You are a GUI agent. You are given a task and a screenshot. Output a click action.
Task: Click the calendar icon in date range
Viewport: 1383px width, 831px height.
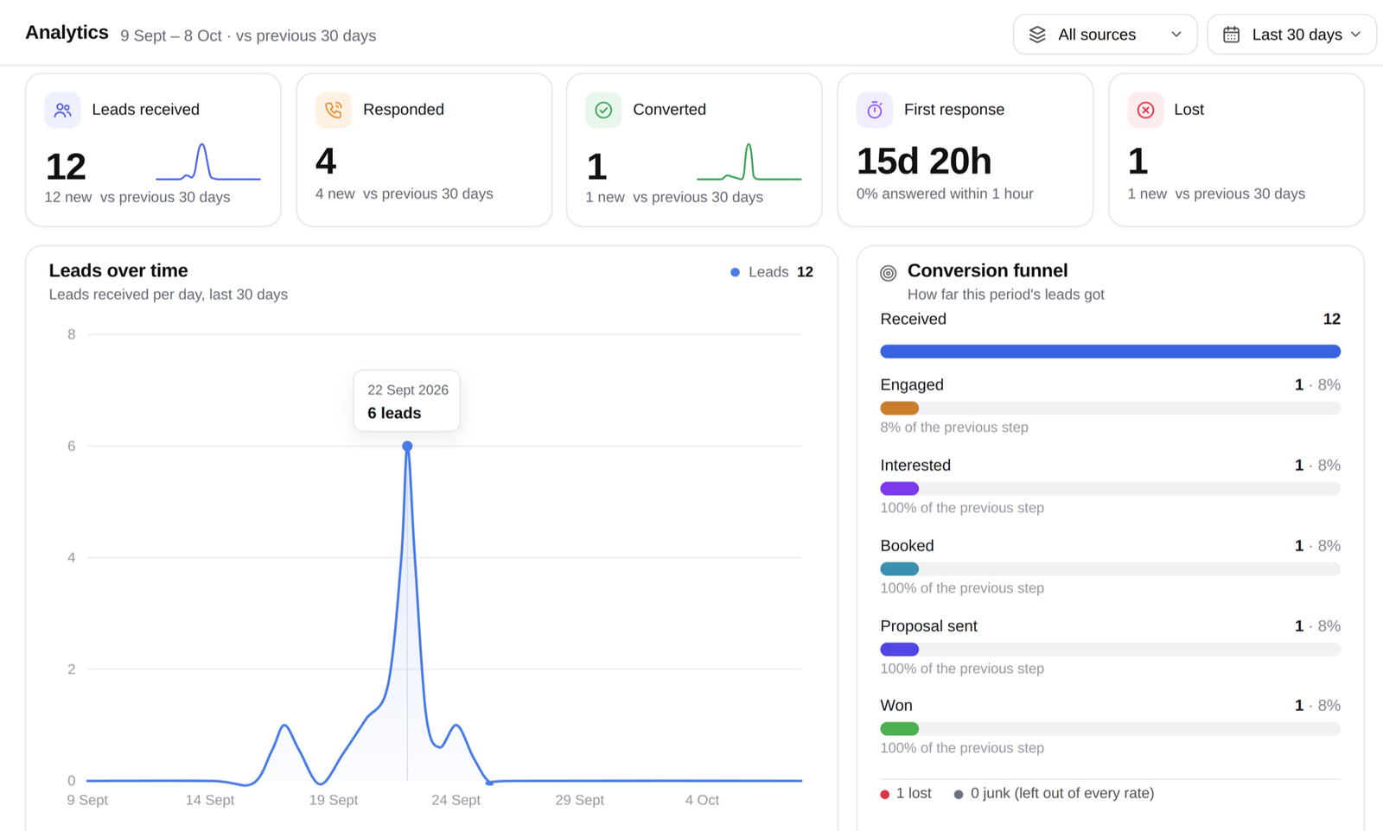pyautogui.click(x=1231, y=35)
